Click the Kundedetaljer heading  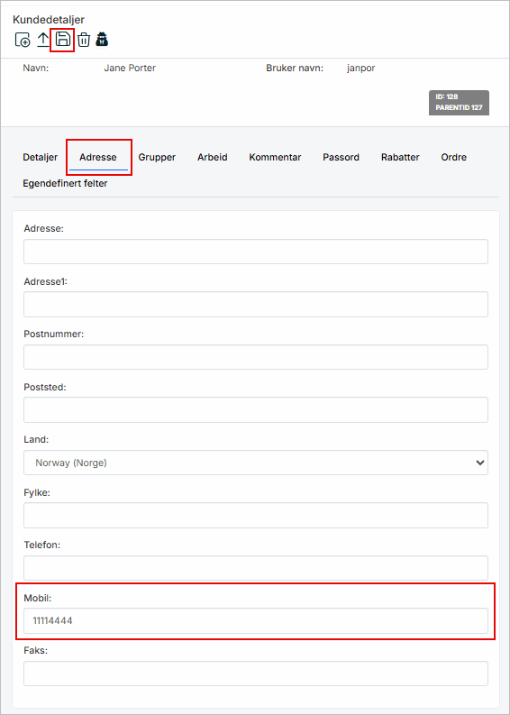tap(49, 20)
